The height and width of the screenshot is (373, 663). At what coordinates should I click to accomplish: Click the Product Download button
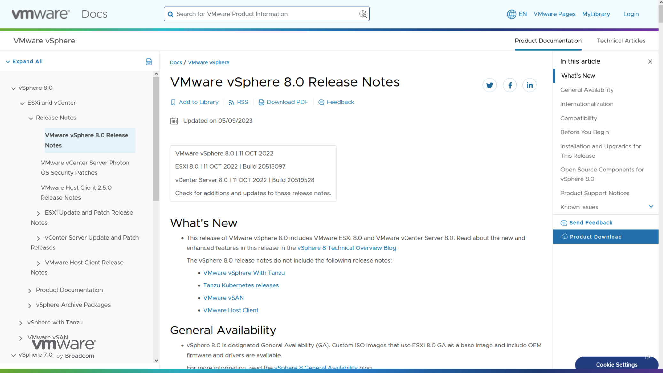point(605,237)
